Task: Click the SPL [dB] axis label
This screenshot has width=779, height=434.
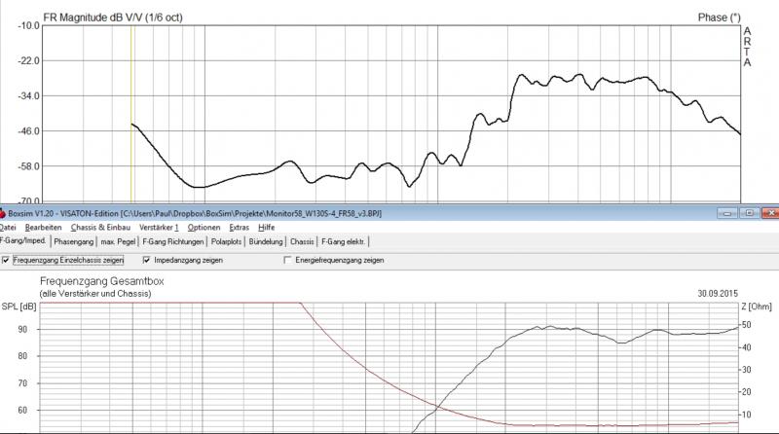Action: click(x=19, y=307)
